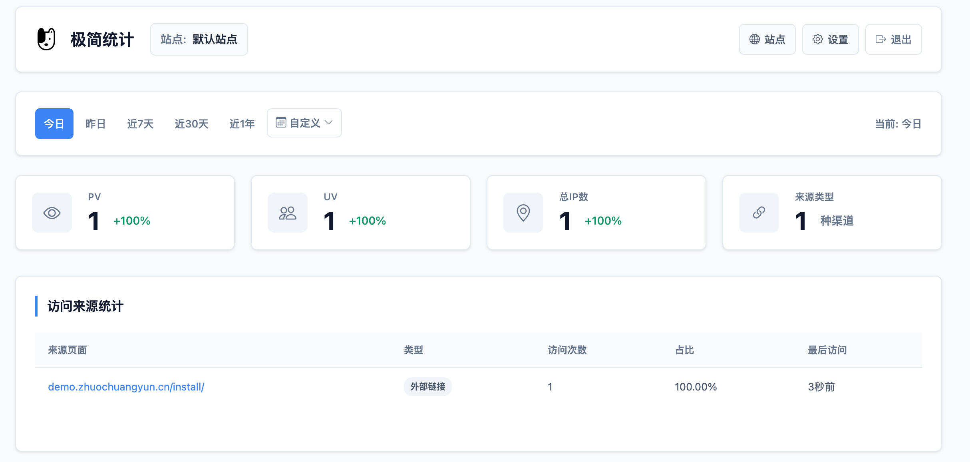
Task: Click the calendar icon in 自定义 selector
Action: coord(282,123)
